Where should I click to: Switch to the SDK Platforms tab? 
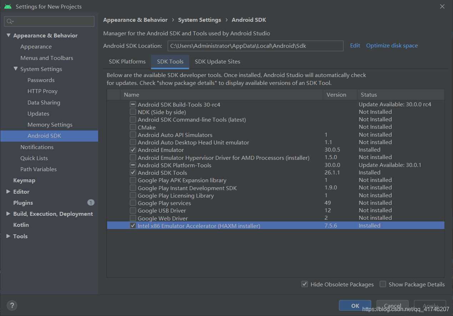[x=127, y=61]
